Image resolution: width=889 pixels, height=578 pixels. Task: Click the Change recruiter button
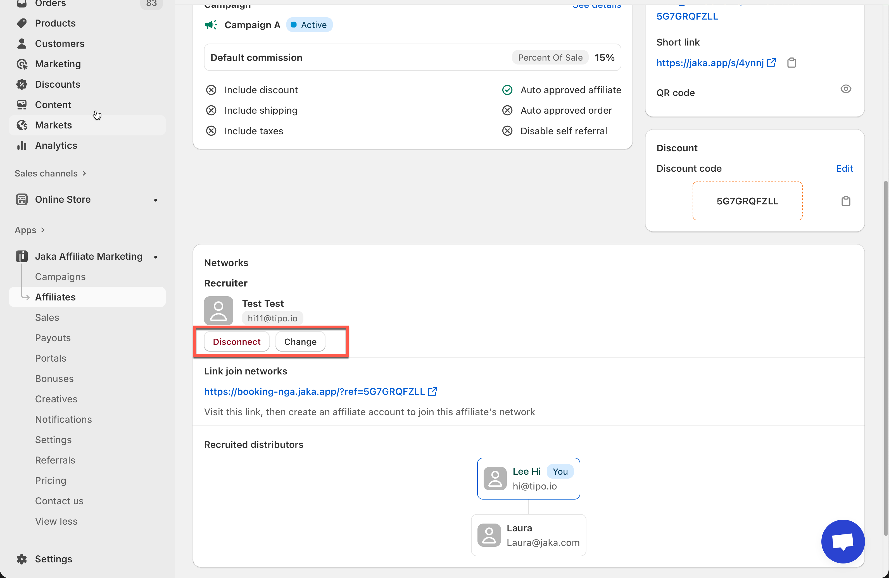pyautogui.click(x=300, y=342)
